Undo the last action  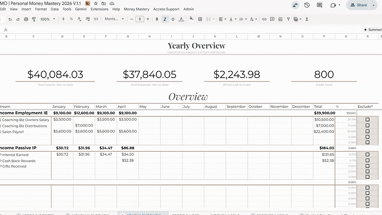click(10, 19)
